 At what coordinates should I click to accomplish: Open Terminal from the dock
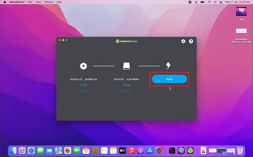(x=172, y=151)
